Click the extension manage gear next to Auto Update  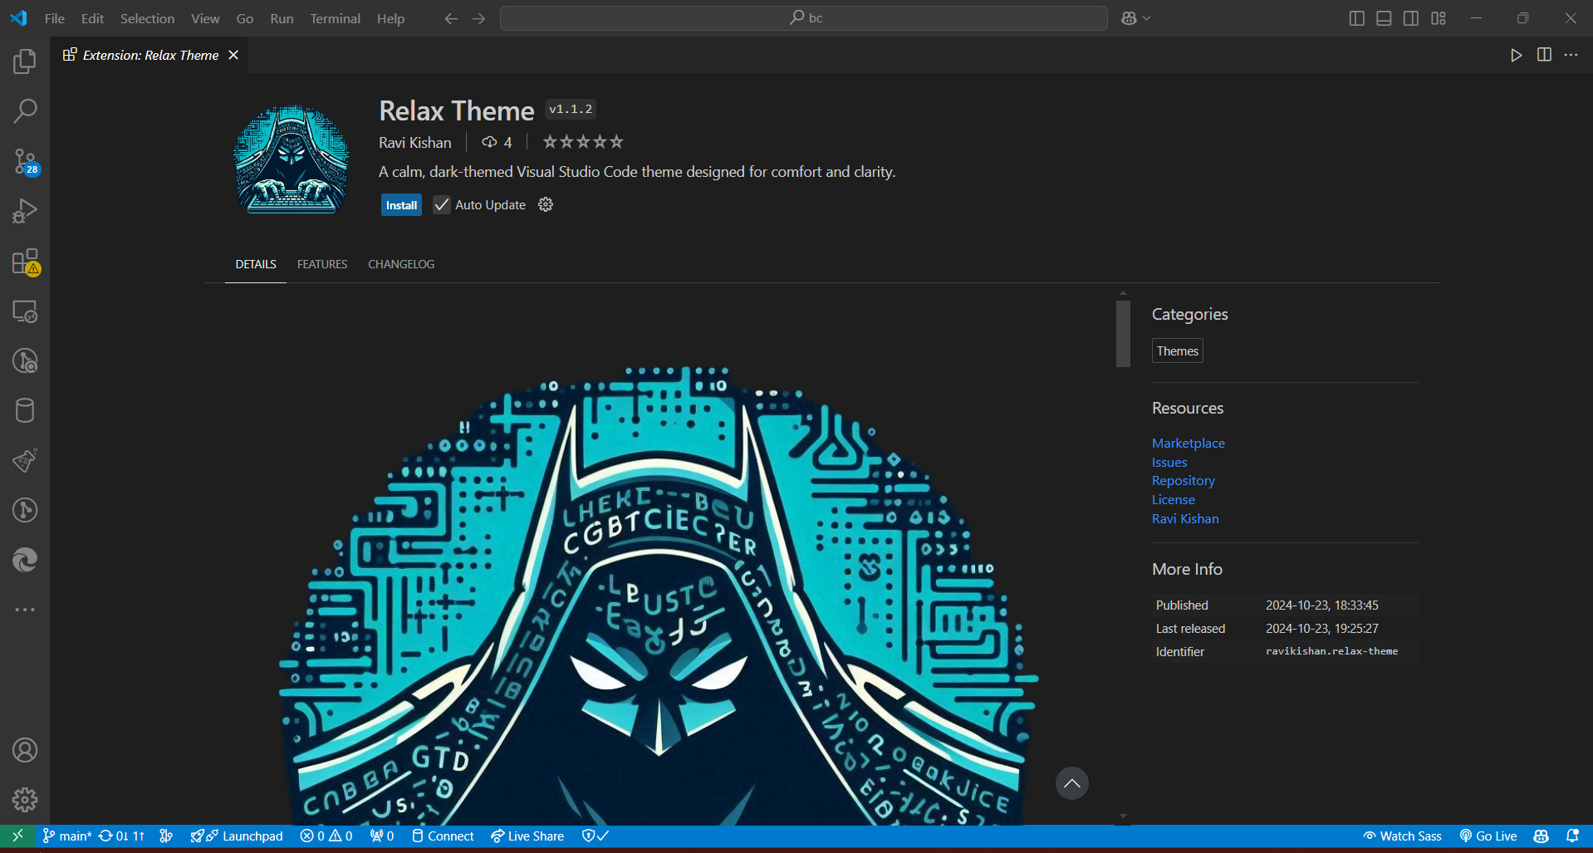point(546,204)
